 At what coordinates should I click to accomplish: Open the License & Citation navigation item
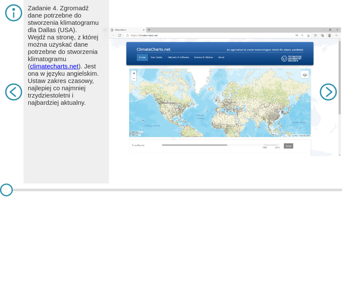[203, 57]
